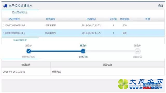Screen dimensions: 166x93
Task: Click the fine amount 200
Action: point(125,25)
